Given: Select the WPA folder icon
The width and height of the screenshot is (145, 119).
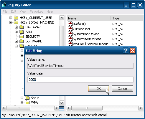Looking at the screenshot, I should pos(27,103).
